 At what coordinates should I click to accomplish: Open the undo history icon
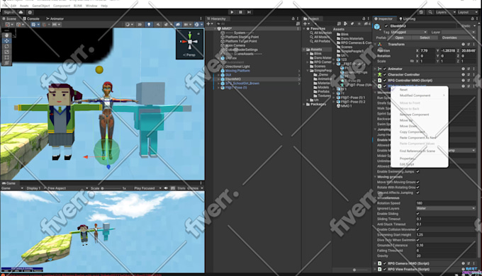(x=421, y=12)
